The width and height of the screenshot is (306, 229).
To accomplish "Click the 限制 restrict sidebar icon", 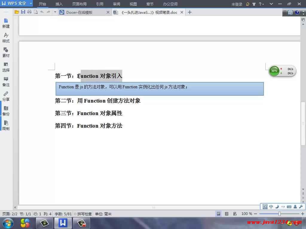I will (6, 126).
